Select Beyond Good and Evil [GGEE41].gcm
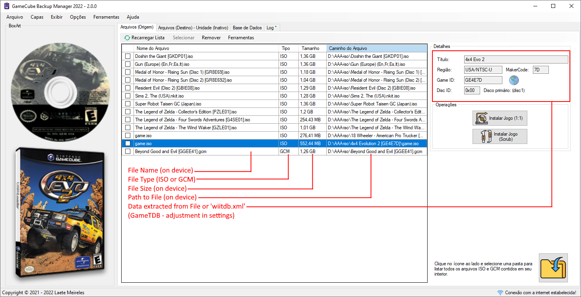The height and width of the screenshot is (297, 581). [x=274, y=151]
